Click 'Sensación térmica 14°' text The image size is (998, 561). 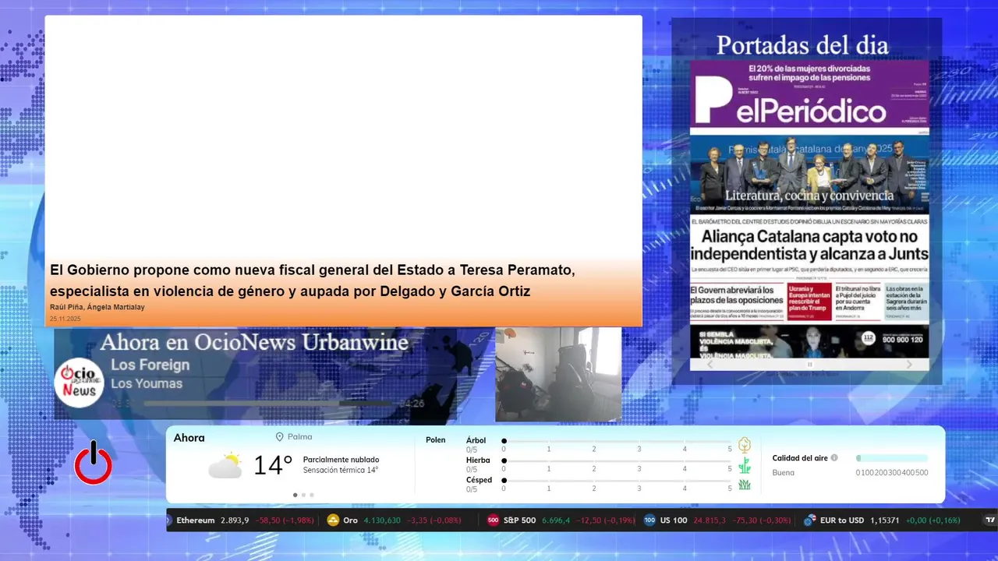point(341,470)
